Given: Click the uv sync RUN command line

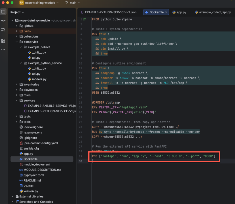Looking at the screenshot, I should pyautogui.click(x=146, y=132).
